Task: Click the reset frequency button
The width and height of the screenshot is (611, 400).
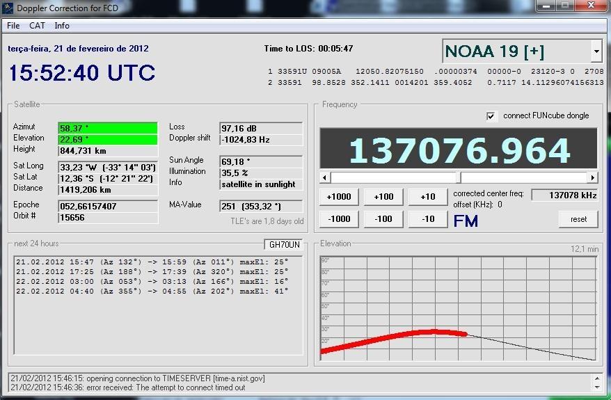Action: click(x=578, y=219)
